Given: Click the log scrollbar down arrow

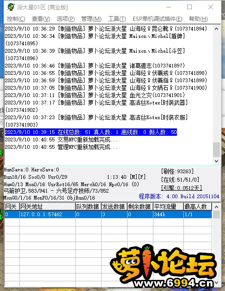Looking at the screenshot, I should pyautogui.click(x=216, y=161).
